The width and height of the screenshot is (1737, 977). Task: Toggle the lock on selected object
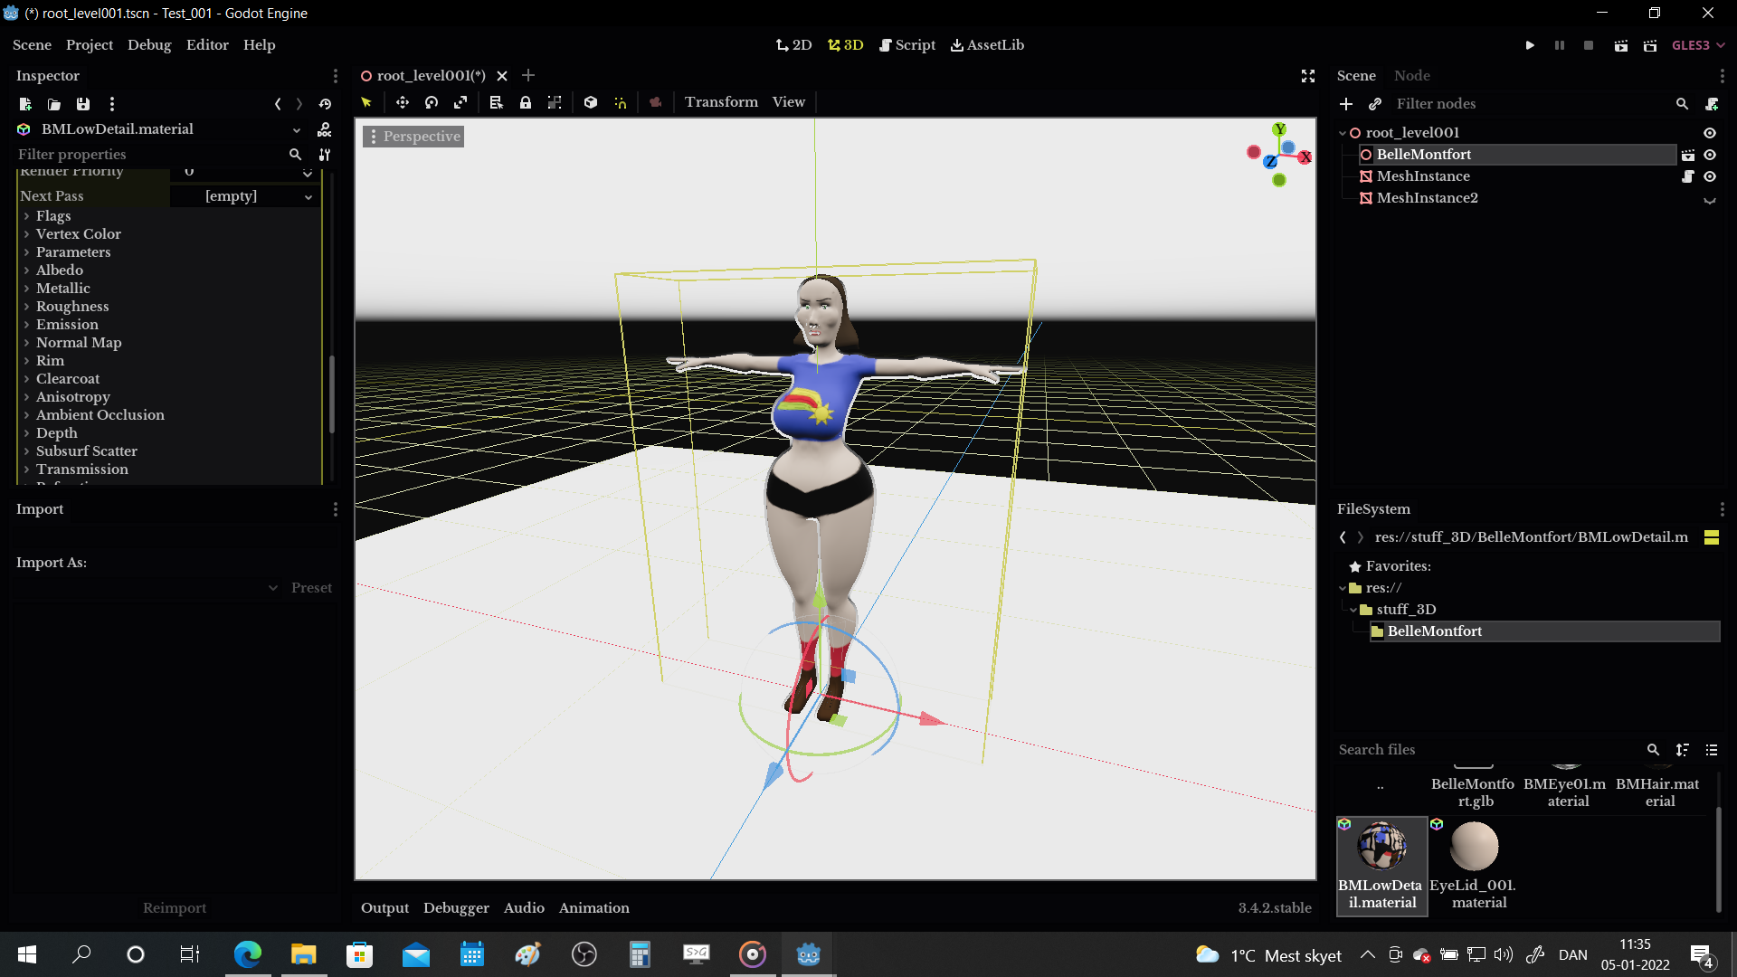pos(526,102)
